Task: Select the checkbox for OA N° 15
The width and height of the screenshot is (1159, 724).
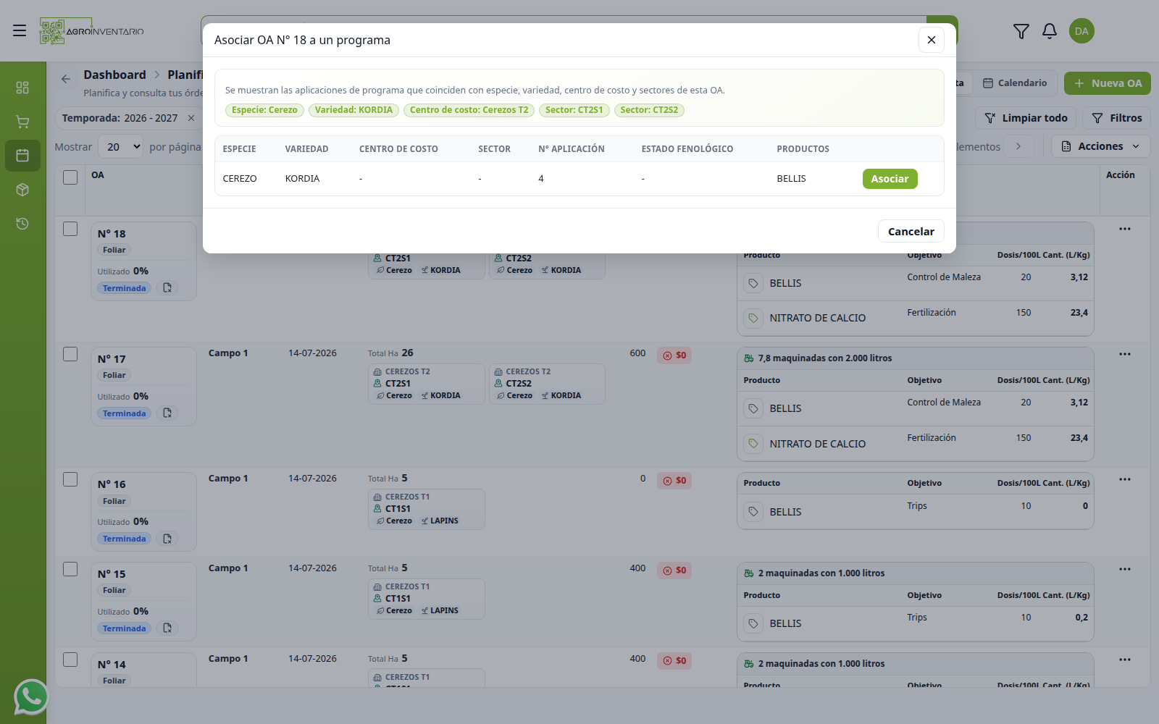Action: point(70,569)
